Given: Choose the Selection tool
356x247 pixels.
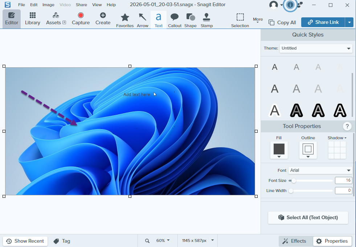Looking at the screenshot, I should click(x=240, y=20).
